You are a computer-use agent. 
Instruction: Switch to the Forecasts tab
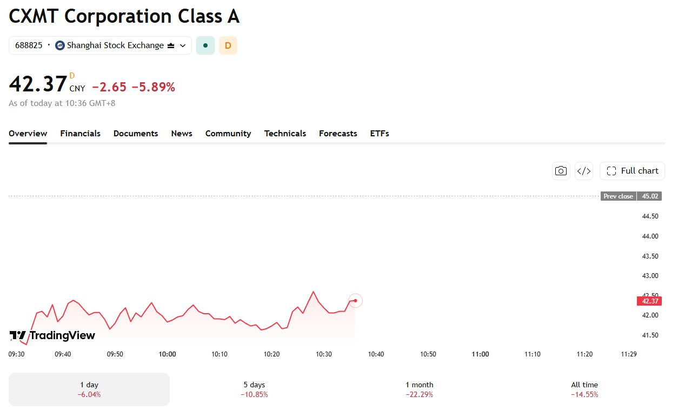click(338, 134)
